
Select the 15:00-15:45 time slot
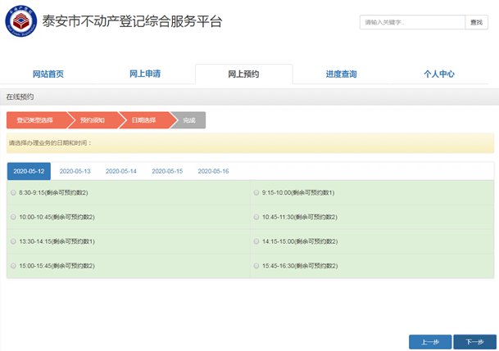(x=13, y=266)
